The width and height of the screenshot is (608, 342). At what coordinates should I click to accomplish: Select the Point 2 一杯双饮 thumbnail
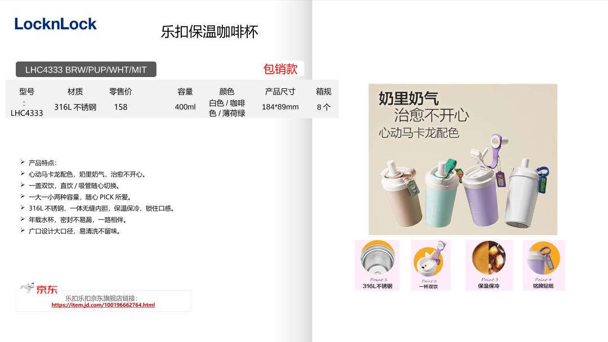click(431, 265)
